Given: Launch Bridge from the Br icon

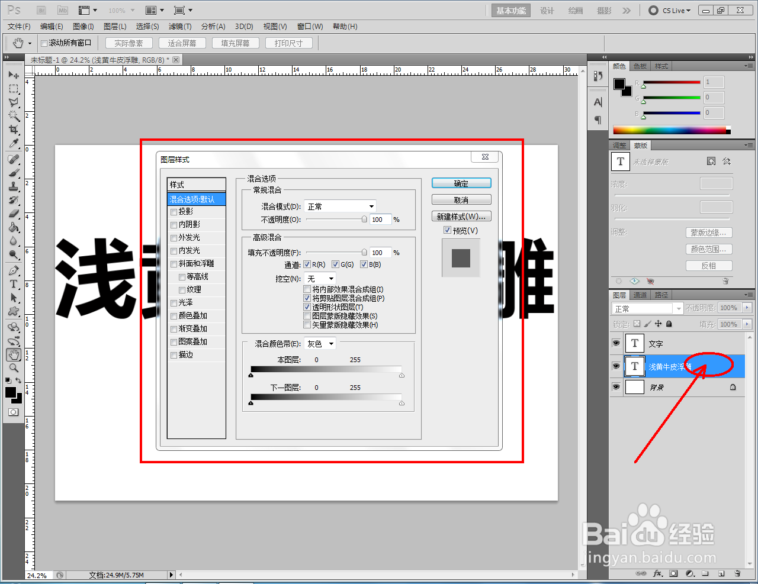Looking at the screenshot, I should pyautogui.click(x=41, y=11).
